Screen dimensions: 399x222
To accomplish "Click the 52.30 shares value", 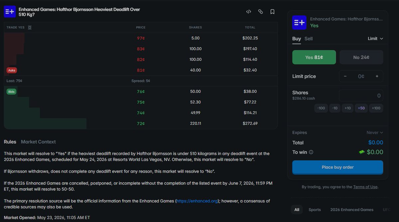I will point(196,102).
